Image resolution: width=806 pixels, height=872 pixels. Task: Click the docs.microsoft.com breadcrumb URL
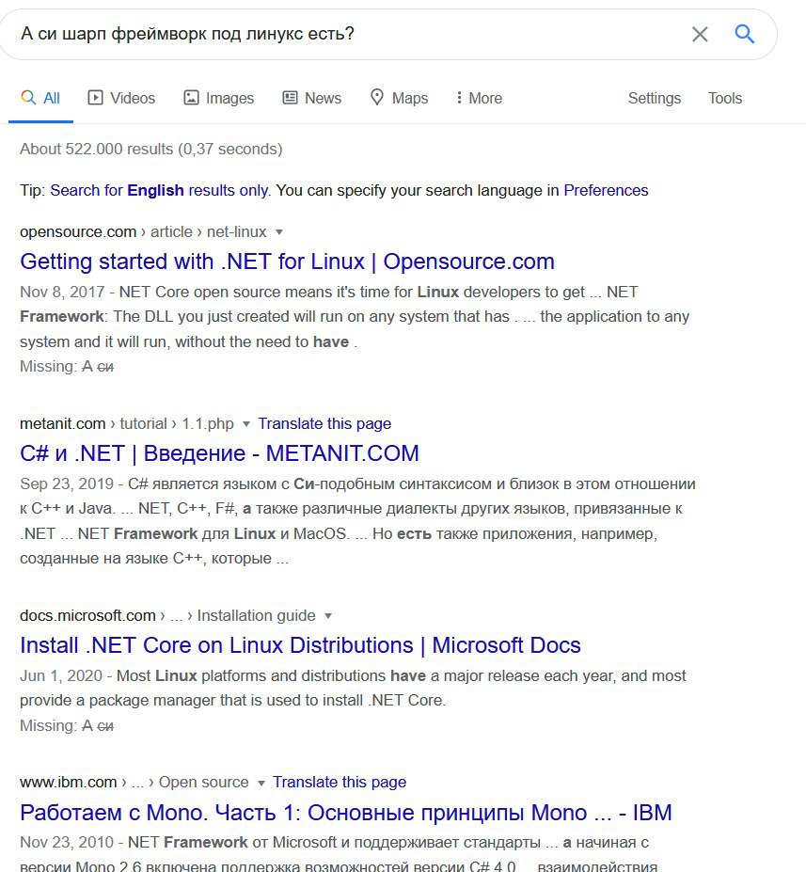pyautogui.click(x=167, y=615)
